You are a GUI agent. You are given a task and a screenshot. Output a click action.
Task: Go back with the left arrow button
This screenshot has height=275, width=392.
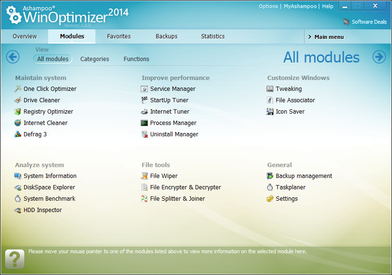tap(13, 57)
